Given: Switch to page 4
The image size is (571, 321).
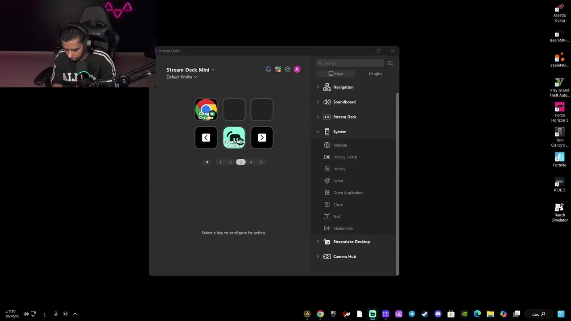Looking at the screenshot, I should 251,162.
